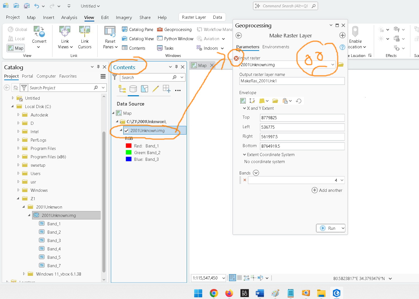Toggle the Bands selection round arrow

click(x=256, y=173)
